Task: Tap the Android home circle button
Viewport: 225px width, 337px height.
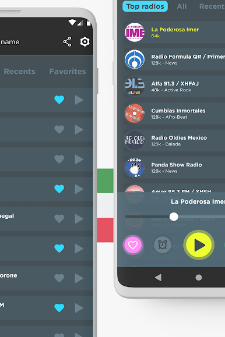Action: point(199,278)
